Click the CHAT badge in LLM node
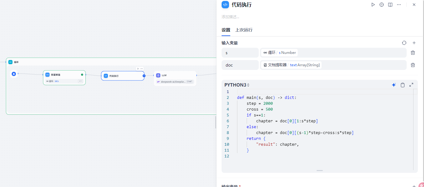 click(x=189, y=82)
